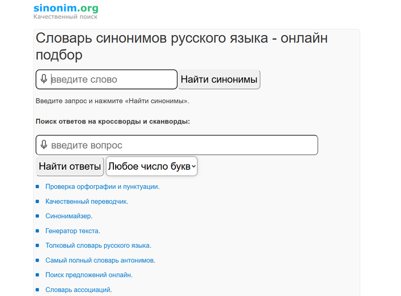Click the microphone icon in the question field

coord(44,145)
